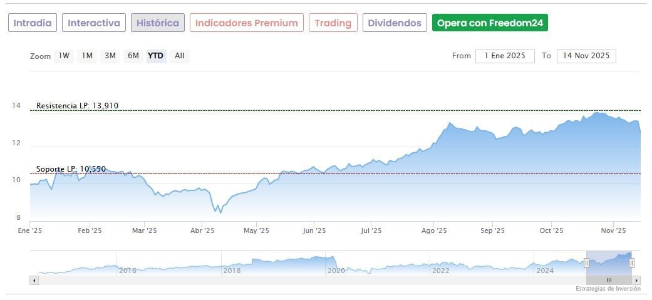Select the 1W zoom range
The image size is (652, 300).
click(x=64, y=56)
